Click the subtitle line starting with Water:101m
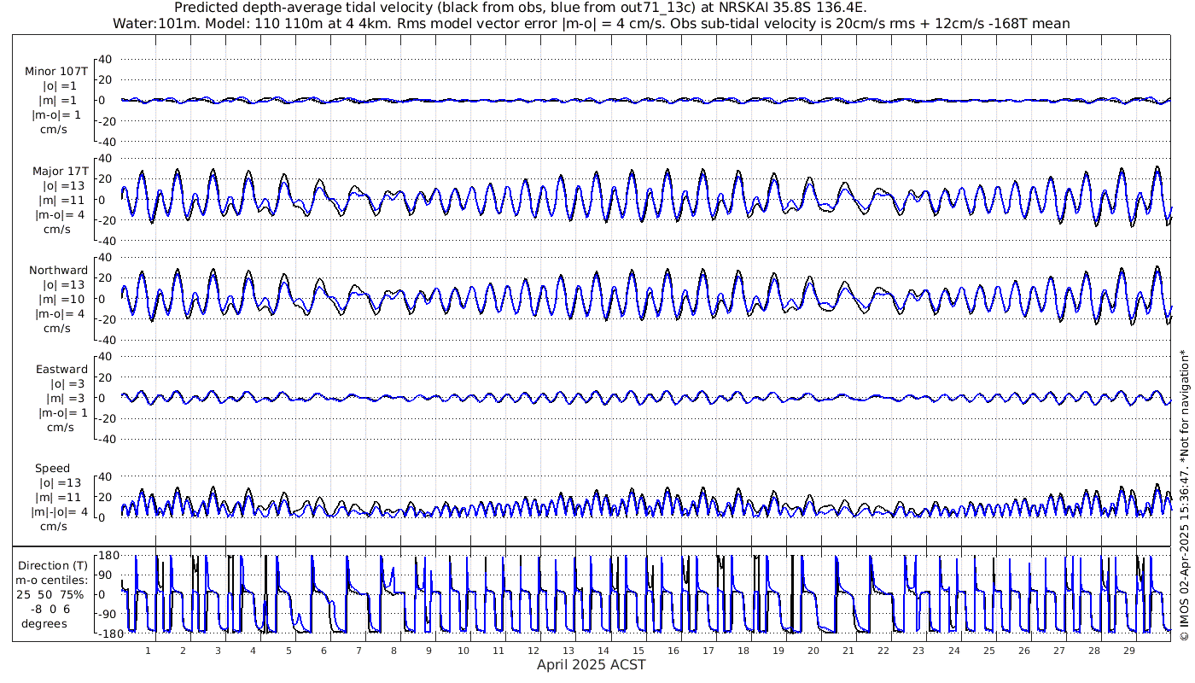Viewport: 1195px width, 683px height. point(592,23)
